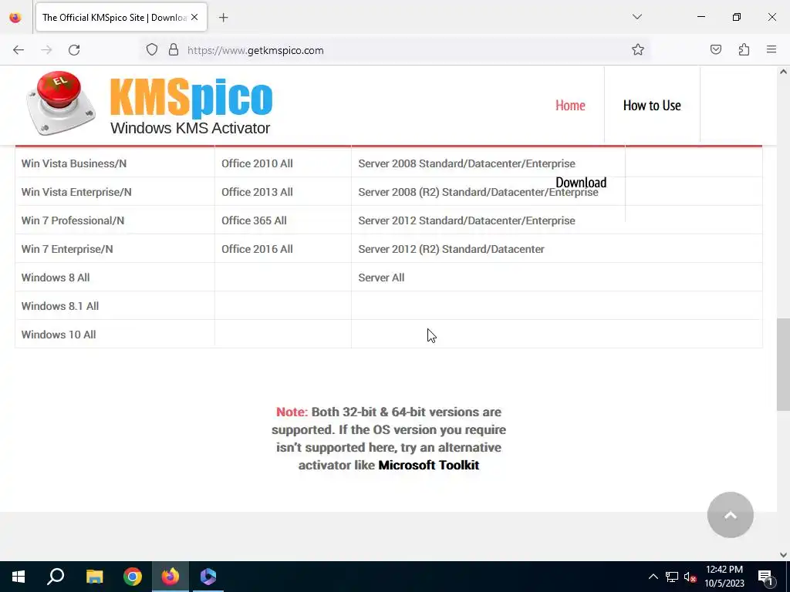Select the Win Vista Enterprise/N cell
Image resolution: width=790 pixels, height=592 pixels.
(x=115, y=192)
